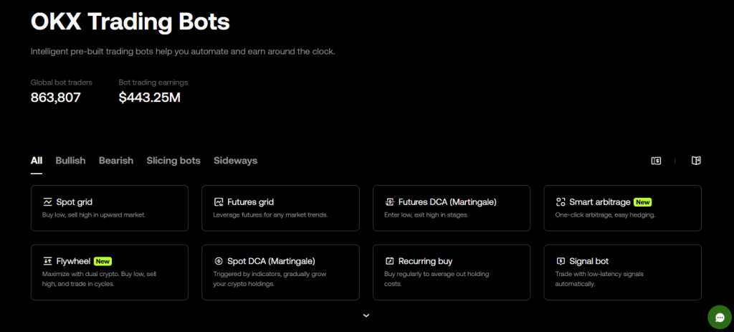The height and width of the screenshot is (332, 734).
Task: Click 'Trade with low-latency signals automatically.' text
Action: click(x=599, y=279)
